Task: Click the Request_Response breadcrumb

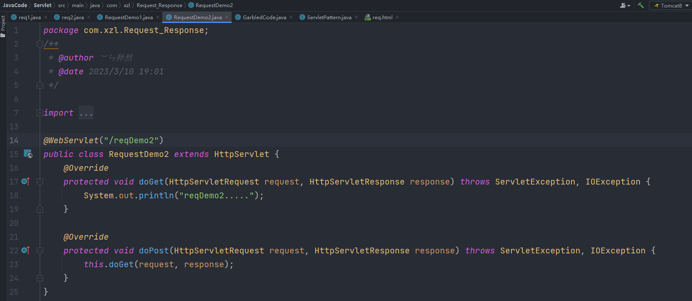Action: (x=159, y=5)
